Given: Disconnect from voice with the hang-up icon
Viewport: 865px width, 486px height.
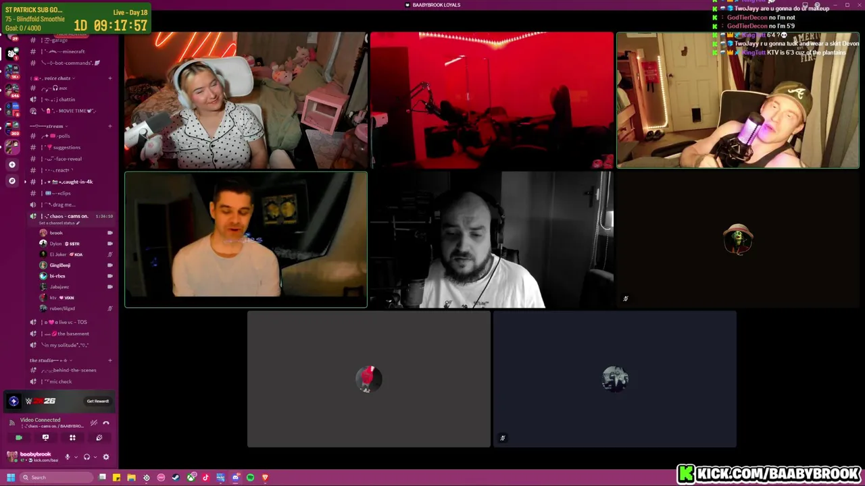Looking at the screenshot, I should (106, 423).
